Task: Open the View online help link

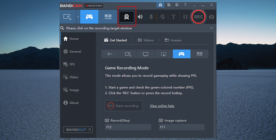Action: (162, 106)
